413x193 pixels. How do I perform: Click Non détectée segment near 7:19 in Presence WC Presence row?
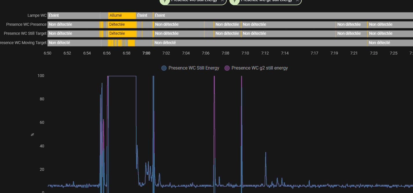(352, 25)
